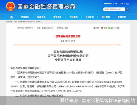Screen dimensions: 137x105
Task: Click the 无障碍浏览 accessibility link
Action: (x=108, y=4)
